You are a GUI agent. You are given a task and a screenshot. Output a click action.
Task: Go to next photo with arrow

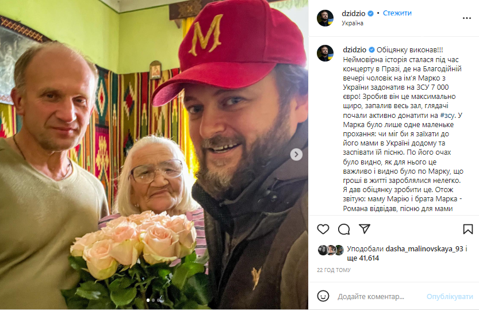coord(296,154)
